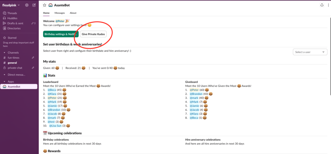Click the Upcoming celebrations heading
Viewport: 331px width, 154px height.
pyautogui.click(x=65, y=133)
